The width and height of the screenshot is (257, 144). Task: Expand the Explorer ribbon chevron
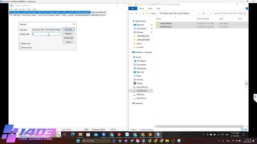pyautogui.click(x=244, y=8)
